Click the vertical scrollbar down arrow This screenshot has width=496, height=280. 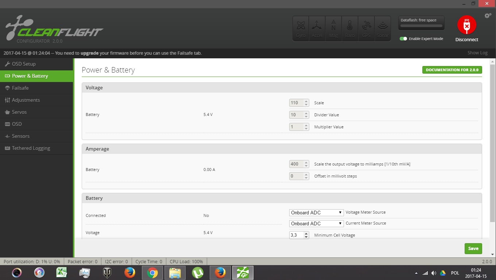point(493,254)
